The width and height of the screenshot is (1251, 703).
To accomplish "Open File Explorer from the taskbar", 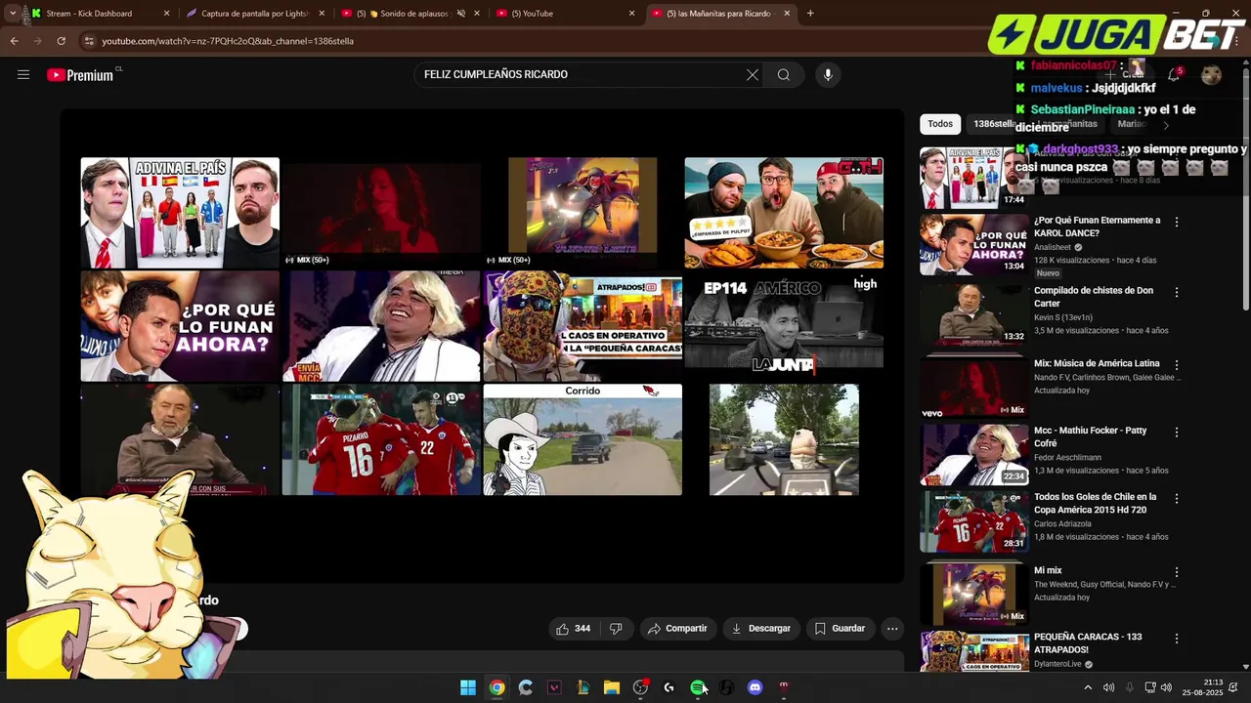I will [x=612, y=687].
